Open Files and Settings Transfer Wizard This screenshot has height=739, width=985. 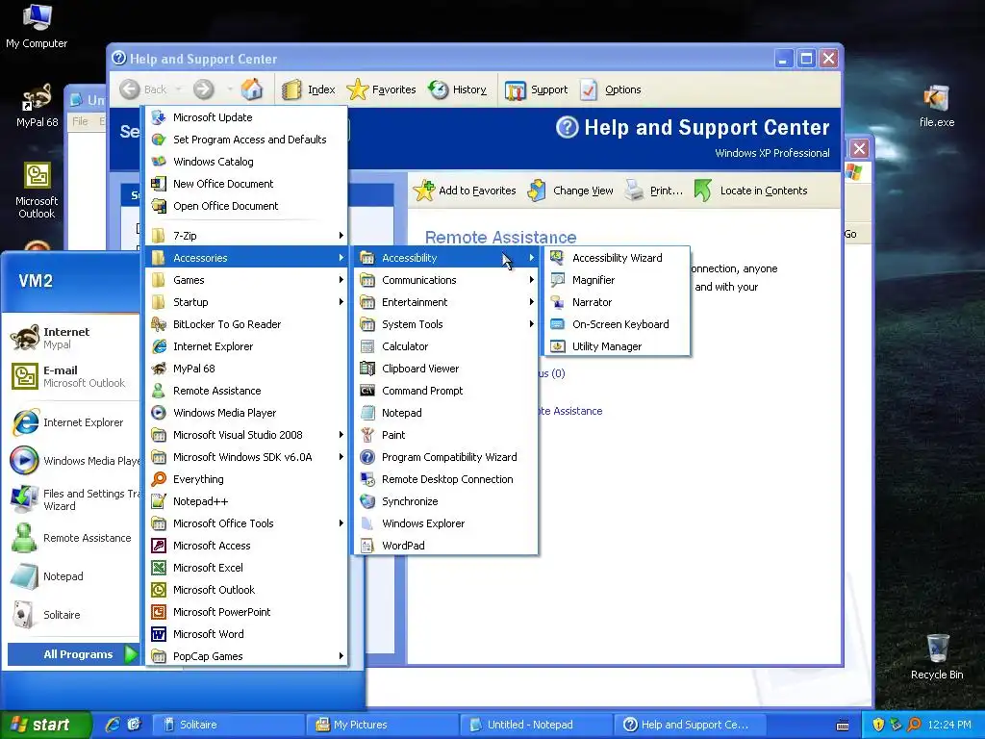(x=73, y=499)
